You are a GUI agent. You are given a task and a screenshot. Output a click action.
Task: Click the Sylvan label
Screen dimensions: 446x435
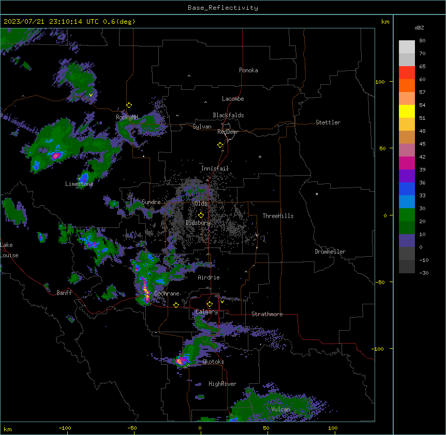[202, 127]
